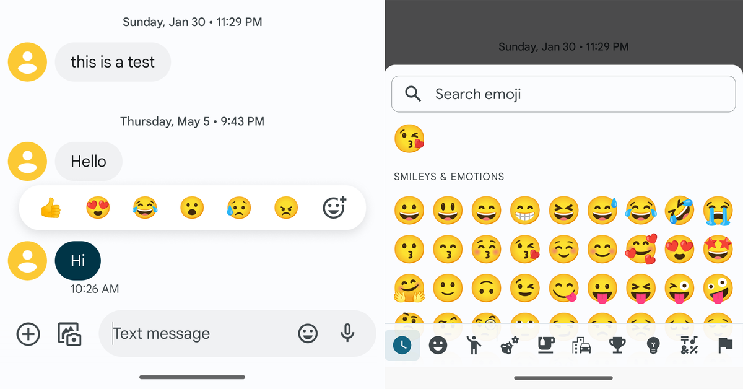Switch to smileys emoji category tab
This screenshot has height=389, width=743.
[x=438, y=345]
